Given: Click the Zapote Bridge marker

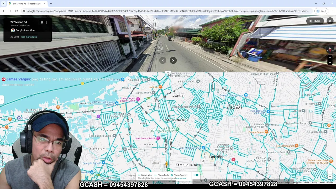Looking at the screenshot, I should [x=153, y=92].
